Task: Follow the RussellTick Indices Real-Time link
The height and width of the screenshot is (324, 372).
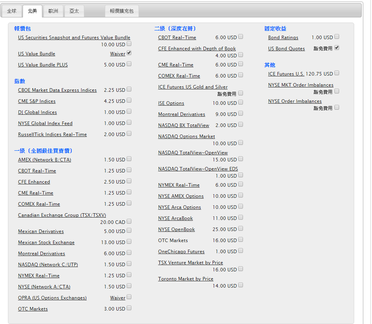Action: [x=52, y=135]
